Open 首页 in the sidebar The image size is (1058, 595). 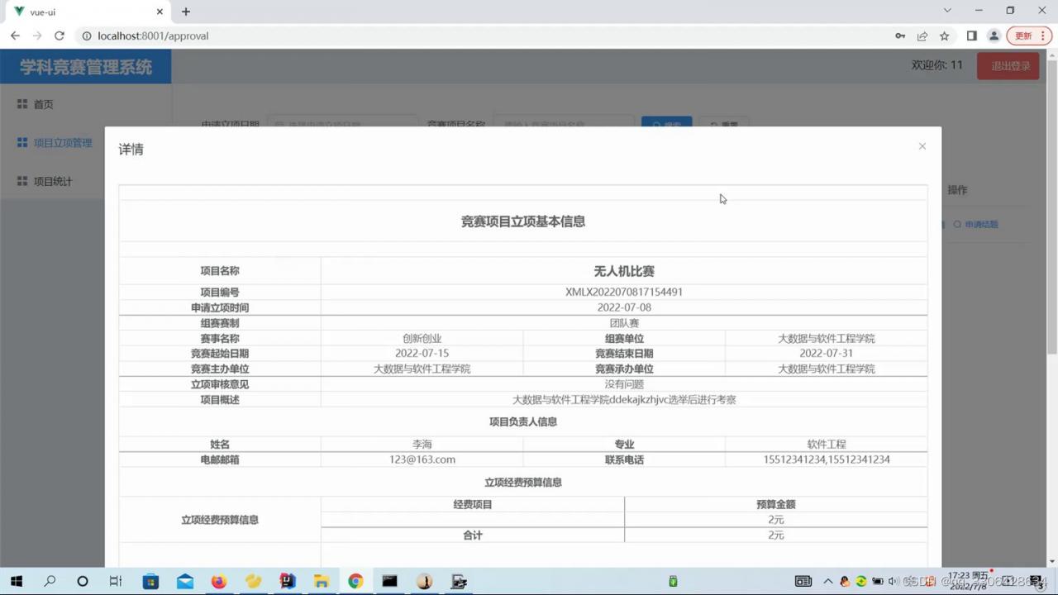(44, 104)
